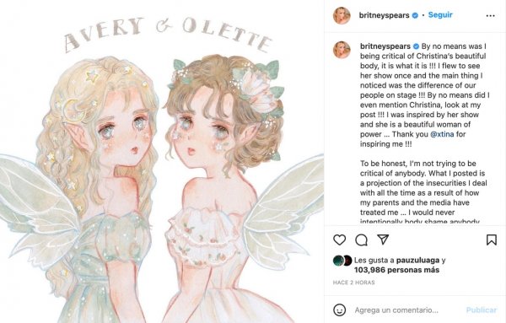
Task: Open the @xtina mention link
Action: pyautogui.click(x=442, y=134)
